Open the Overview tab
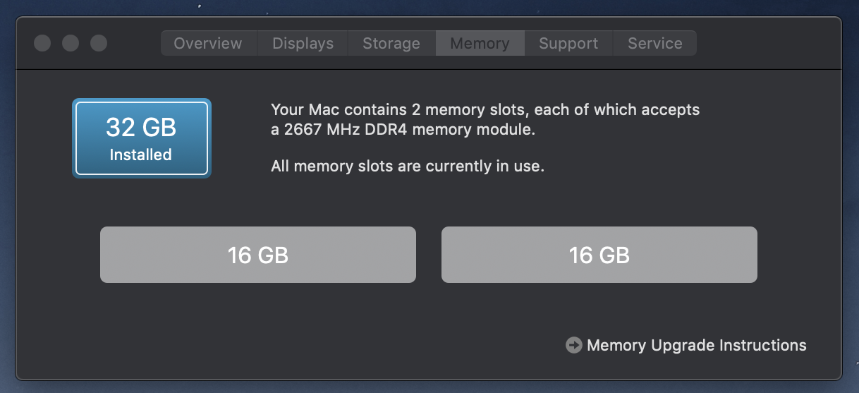Screen dimensions: 859x393 point(208,43)
